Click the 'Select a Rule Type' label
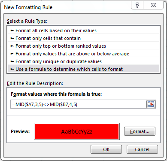The height and width of the screenshot is (161, 167). click(27, 21)
